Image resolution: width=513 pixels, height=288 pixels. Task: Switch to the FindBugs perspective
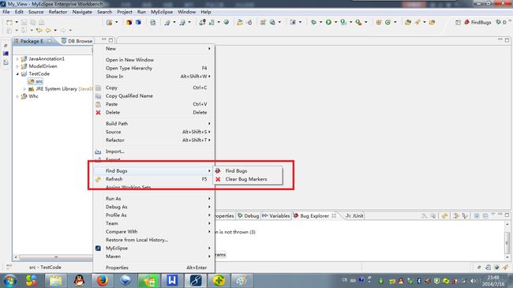coord(477,22)
